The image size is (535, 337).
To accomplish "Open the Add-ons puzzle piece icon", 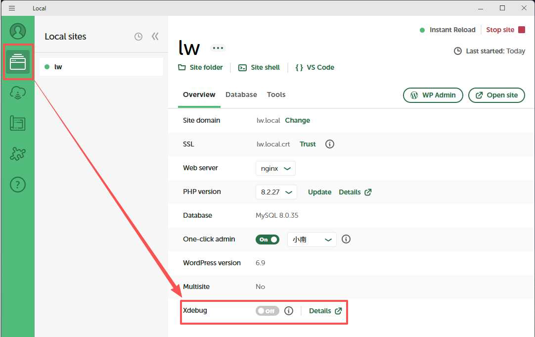I will pos(18,154).
